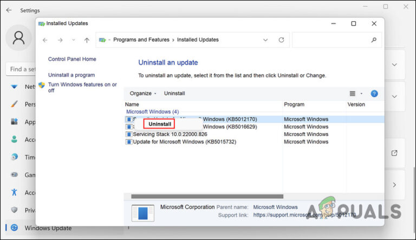
Task: Go back in the Settings window
Action: coord(9,10)
